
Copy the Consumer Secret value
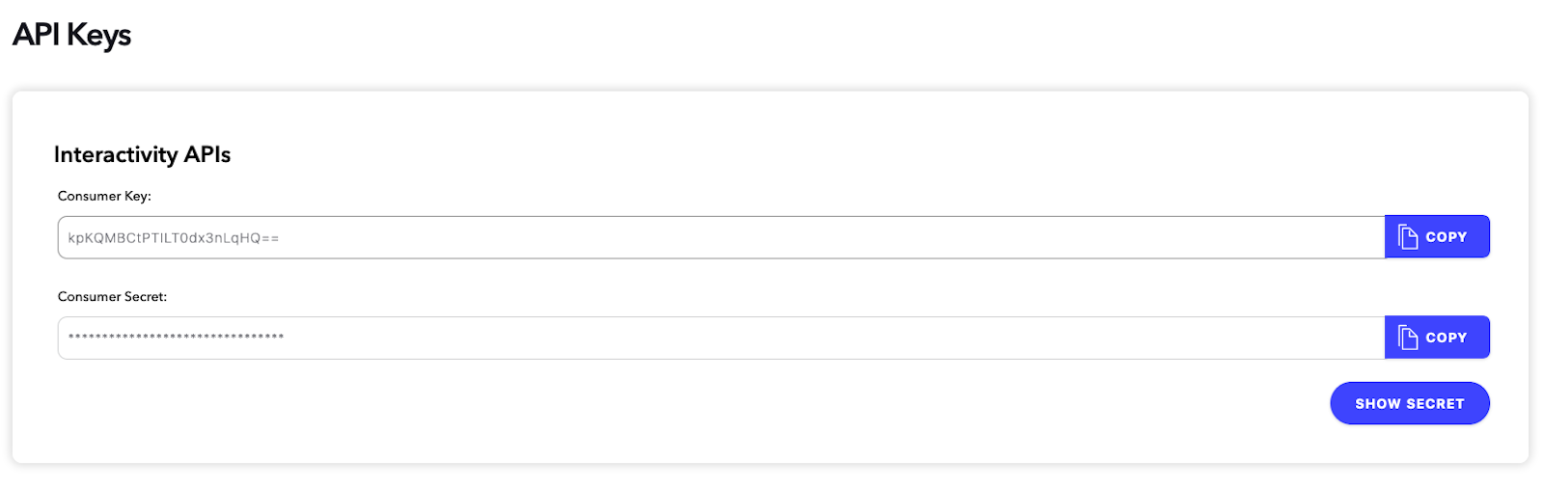(x=1437, y=338)
